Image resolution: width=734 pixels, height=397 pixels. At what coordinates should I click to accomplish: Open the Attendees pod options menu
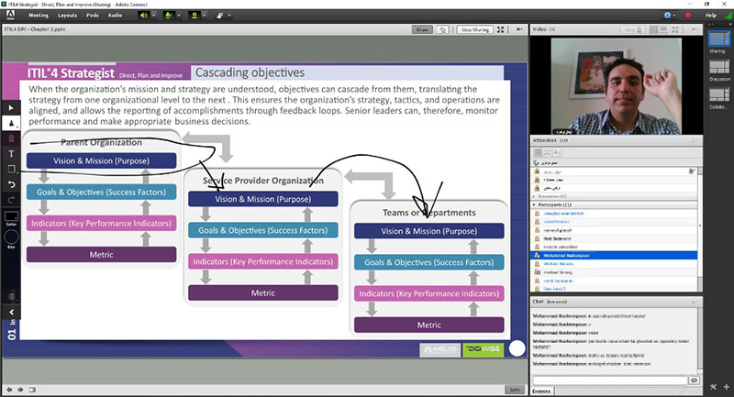pyautogui.click(x=695, y=140)
